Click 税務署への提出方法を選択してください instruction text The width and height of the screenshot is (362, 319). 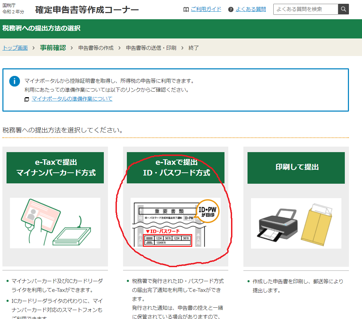click(x=62, y=130)
